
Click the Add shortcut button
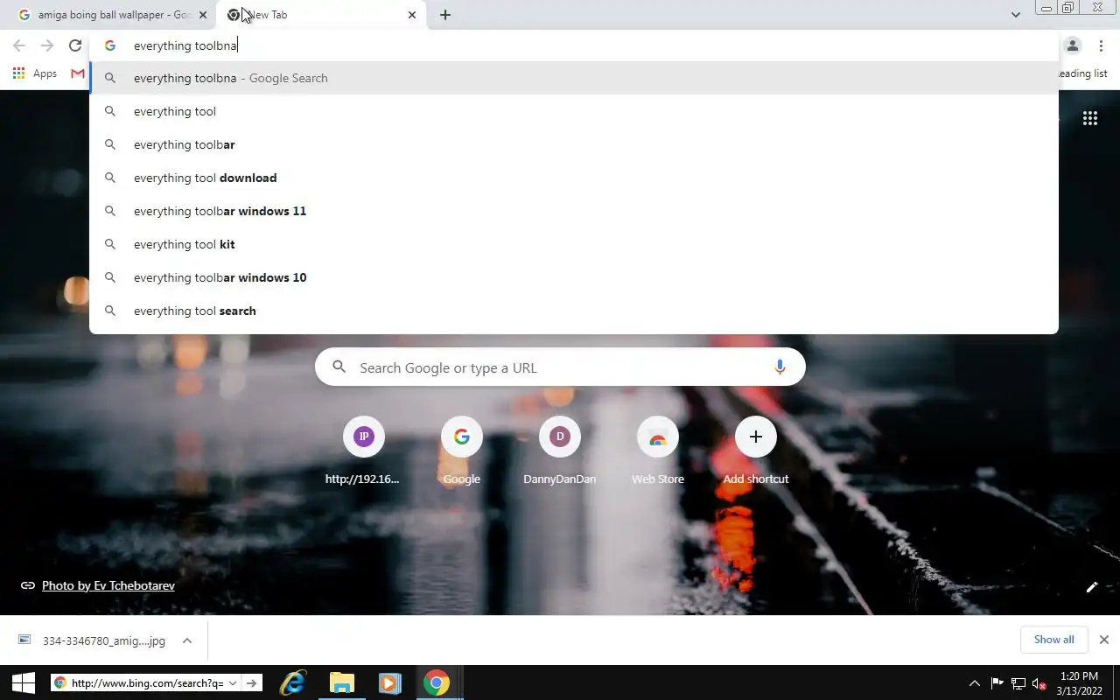[756, 451]
